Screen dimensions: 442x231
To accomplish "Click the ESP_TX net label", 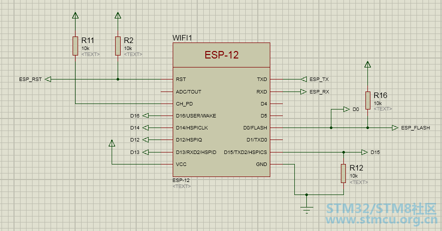I will 319,79.
